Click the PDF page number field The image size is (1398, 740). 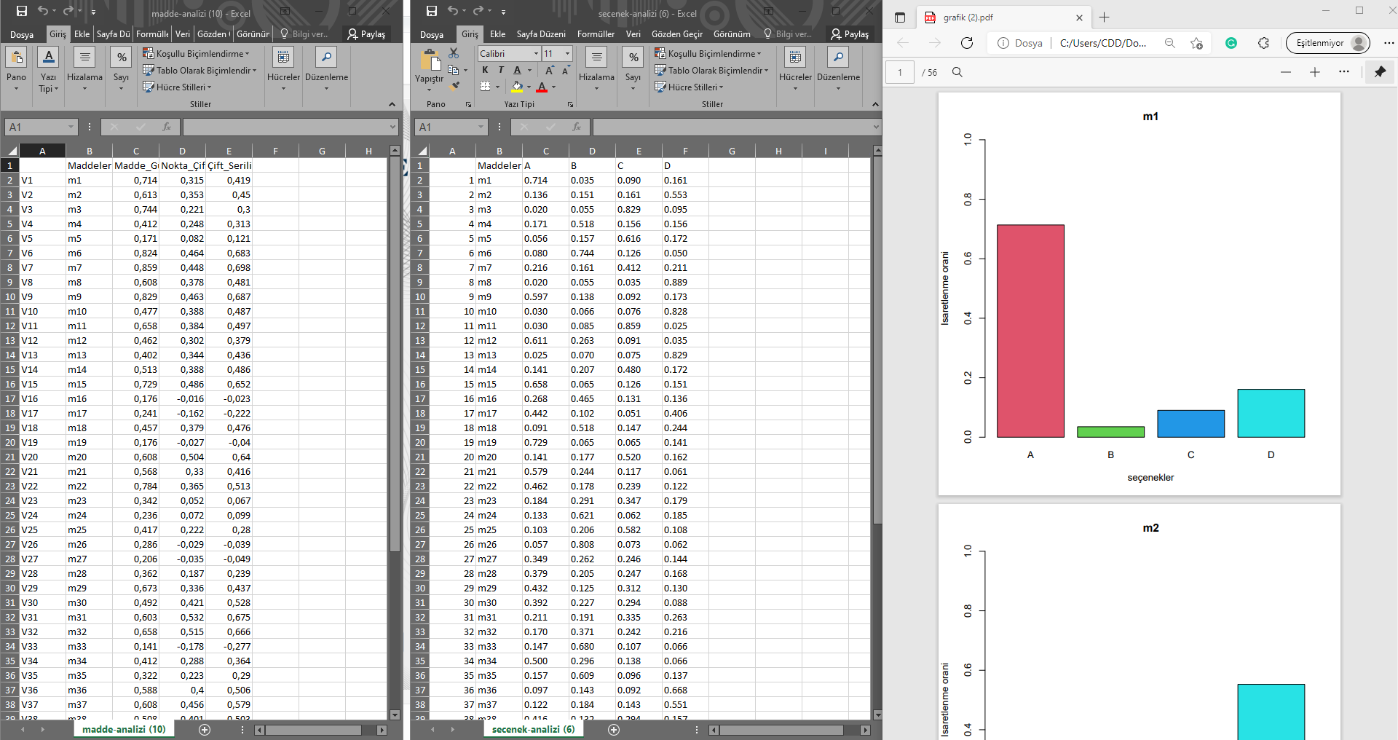click(x=900, y=72)
